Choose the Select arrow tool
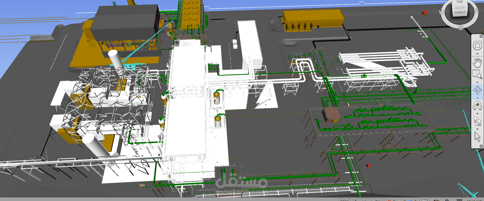The image size is (484, 201). pyautogui.click(x=477, y=137)
